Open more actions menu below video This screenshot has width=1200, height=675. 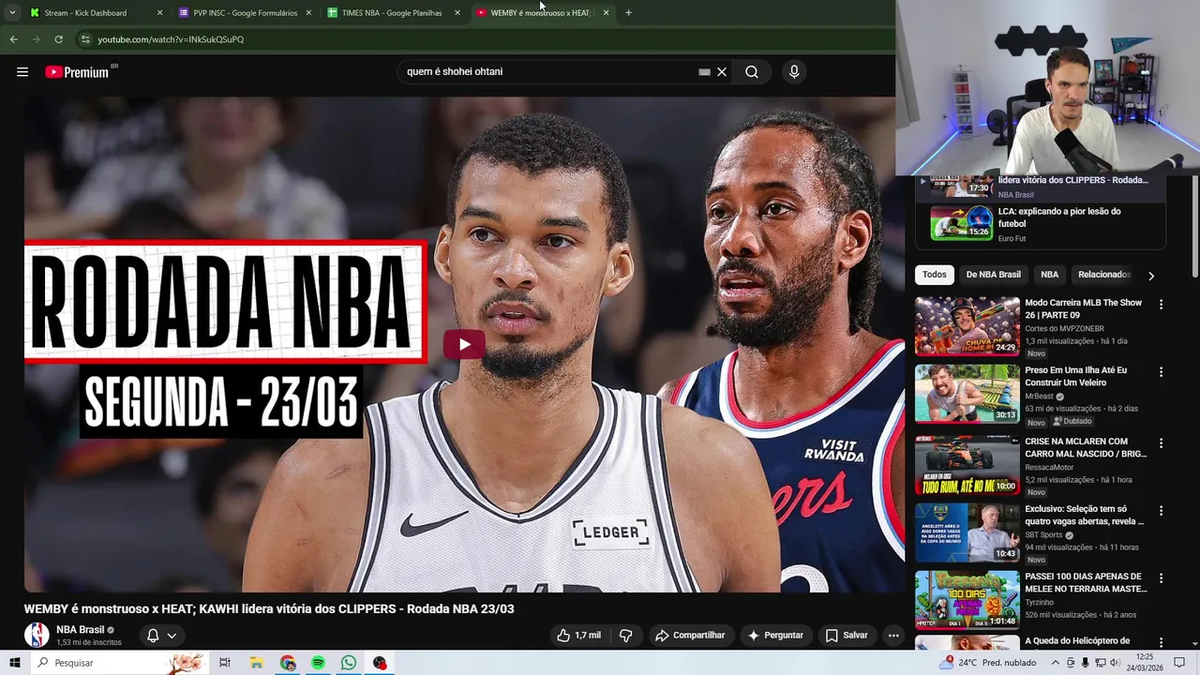point(893,635)
